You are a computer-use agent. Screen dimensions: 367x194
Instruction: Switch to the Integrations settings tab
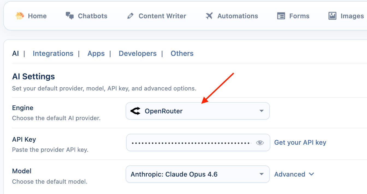tap(53, 53)
